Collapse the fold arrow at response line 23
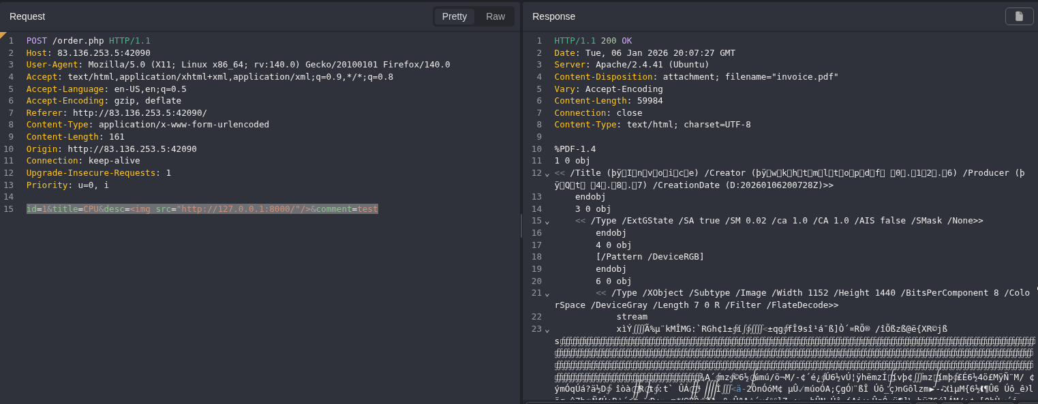This screenshot has height=404, width=1038. (x=547, y=330)
